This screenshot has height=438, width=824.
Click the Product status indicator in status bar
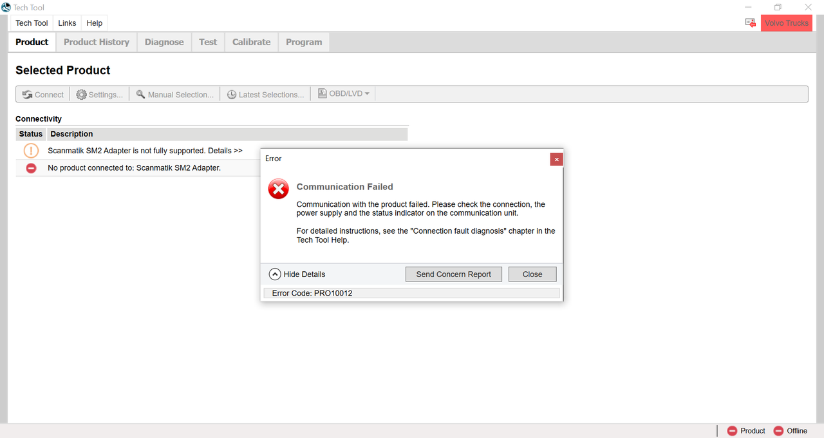tap(746, 431)
